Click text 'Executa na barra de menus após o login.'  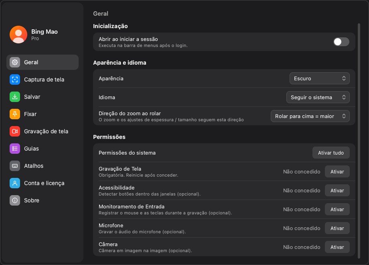point(143,45)
